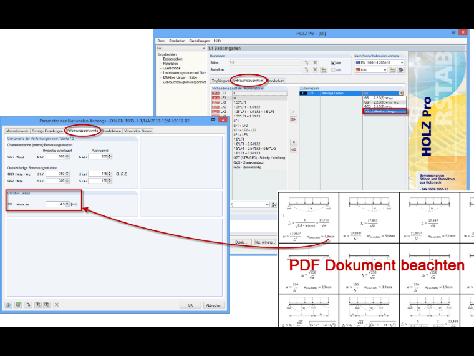Select load combination LK3 in the list

click(x=249, y=112)
